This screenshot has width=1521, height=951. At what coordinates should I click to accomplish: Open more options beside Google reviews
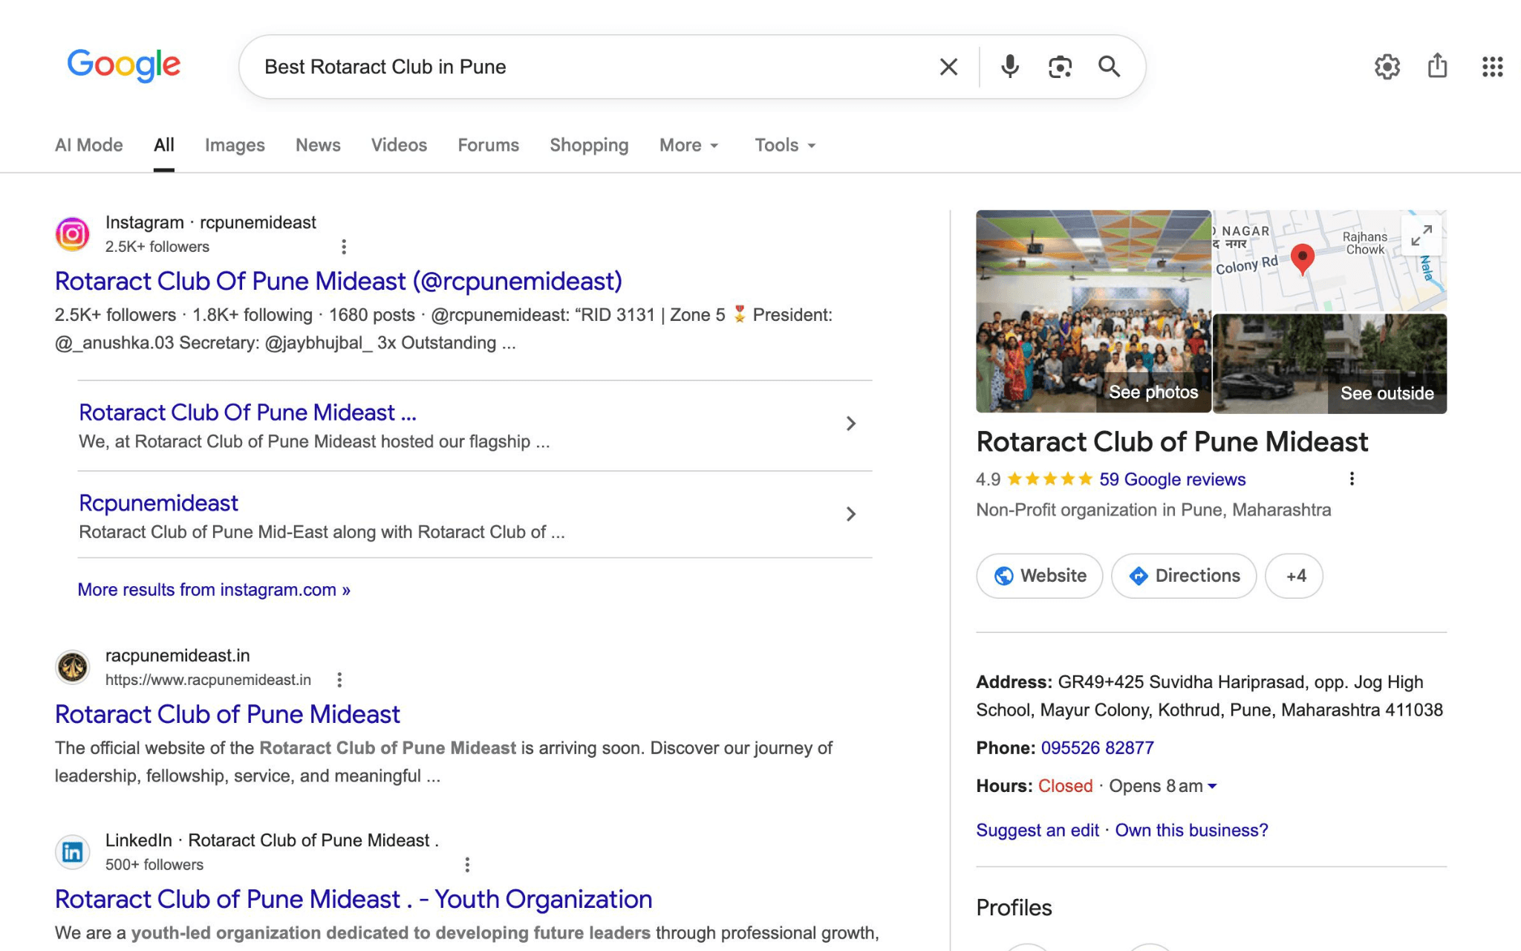(x=1352, y=479)
